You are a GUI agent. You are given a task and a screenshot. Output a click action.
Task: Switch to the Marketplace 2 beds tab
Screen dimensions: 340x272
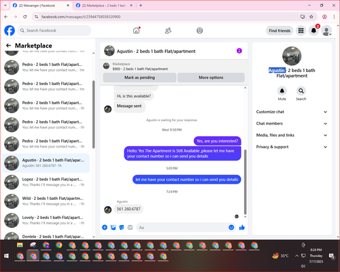pos(105,5)
